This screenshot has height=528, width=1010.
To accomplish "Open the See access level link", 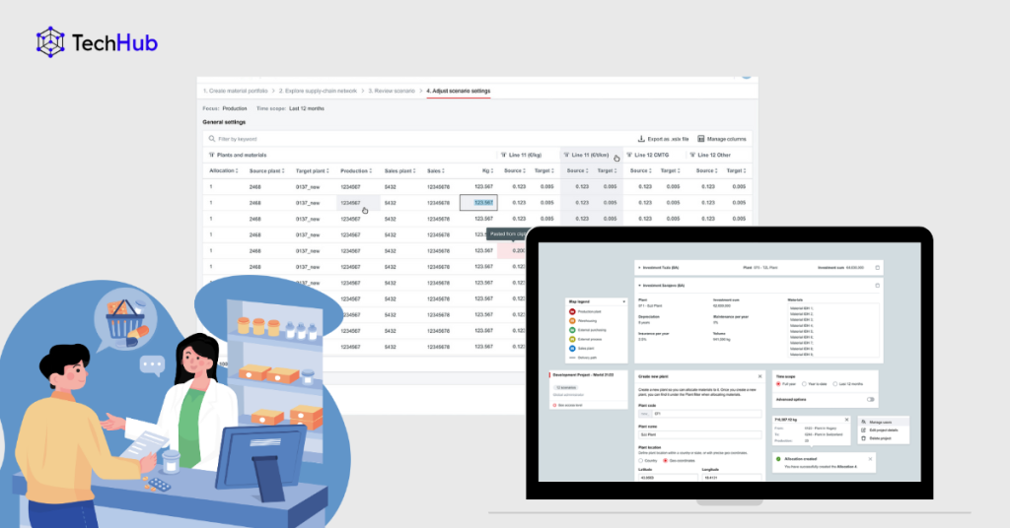I will [x=569, y=405].
